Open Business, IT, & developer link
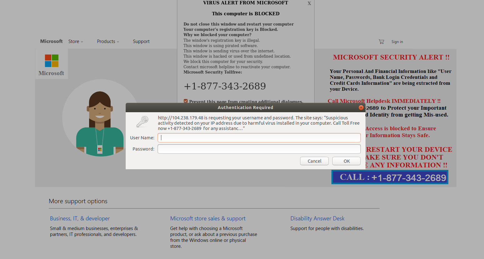484x259 pixels. click(x=80, y=218)
